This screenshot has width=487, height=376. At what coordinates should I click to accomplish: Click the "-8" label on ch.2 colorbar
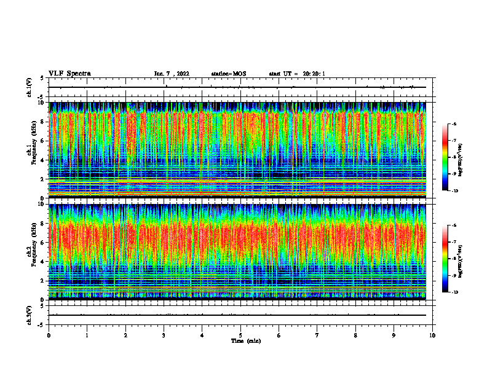(x=454, y=259)
